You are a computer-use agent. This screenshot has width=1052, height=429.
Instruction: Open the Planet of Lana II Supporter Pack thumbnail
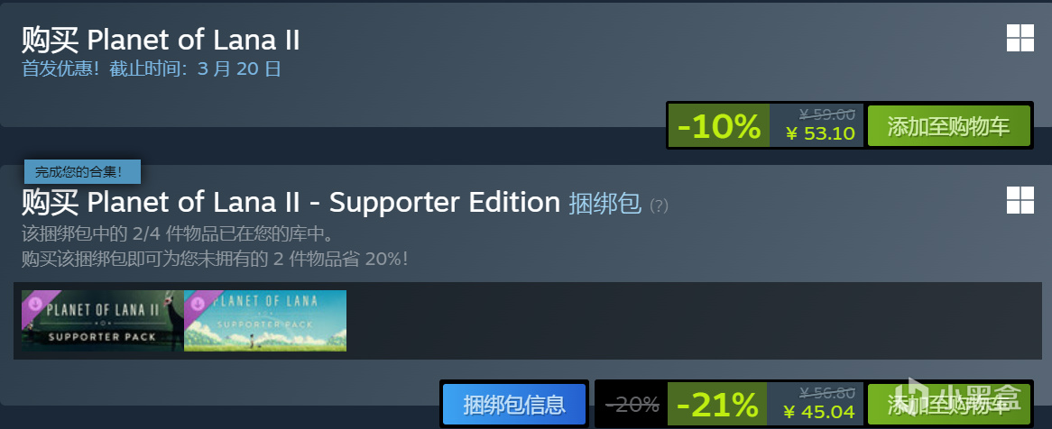pyautogui.click(x=103, y=321)
